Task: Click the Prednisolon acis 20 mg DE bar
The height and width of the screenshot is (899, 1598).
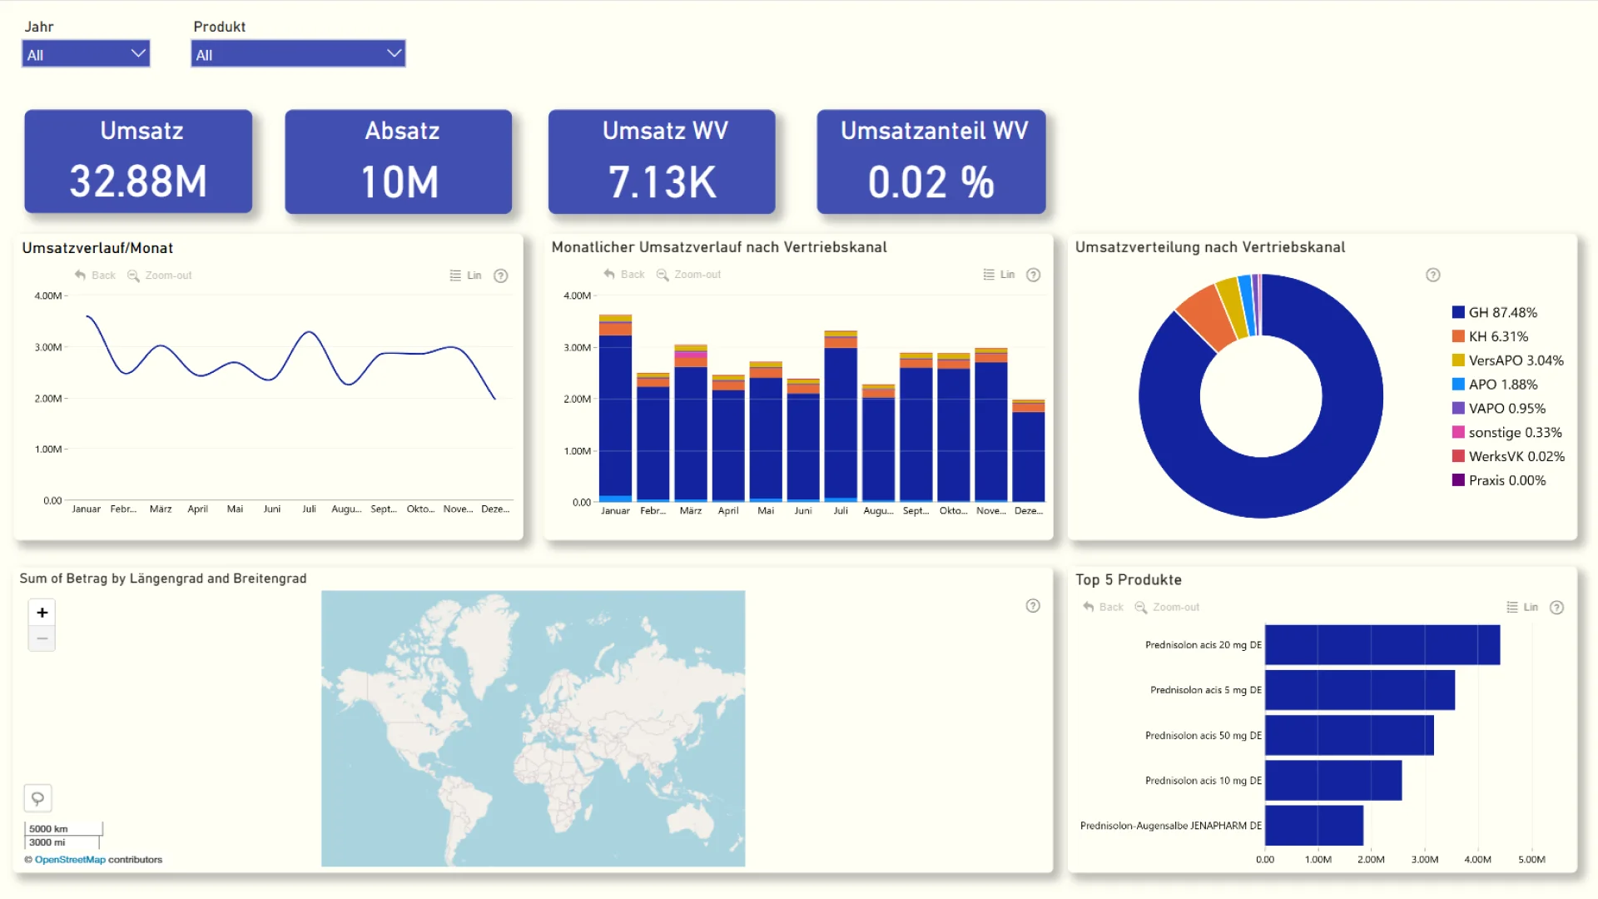Action: 1382,645
